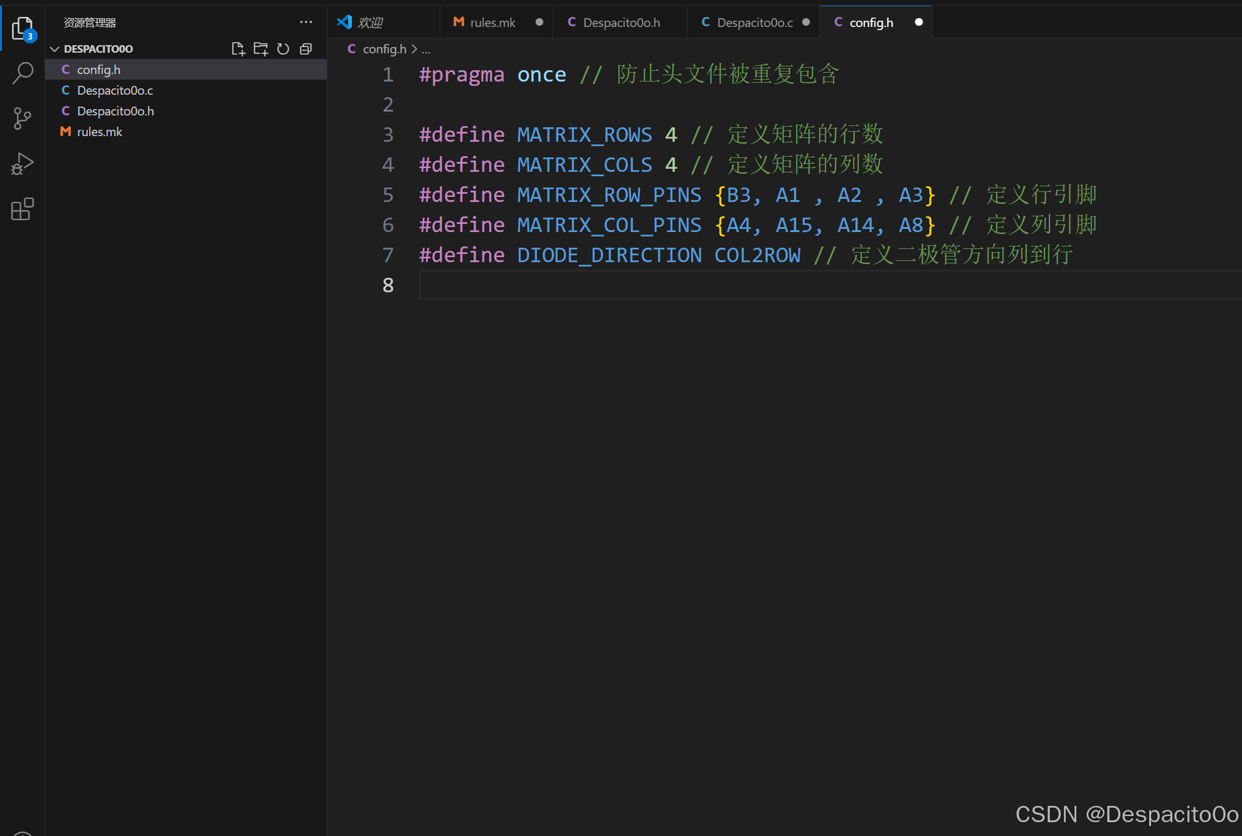The image size is (1242, 836).
Task: Open the Explorer view in activity bar
Action: pyautogui.click(x=23, y=28)
